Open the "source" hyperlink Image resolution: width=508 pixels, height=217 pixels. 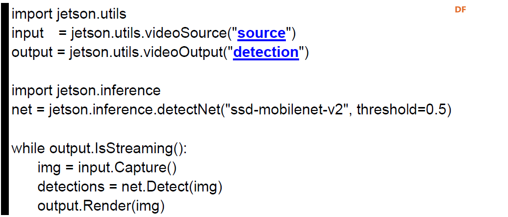261,33
